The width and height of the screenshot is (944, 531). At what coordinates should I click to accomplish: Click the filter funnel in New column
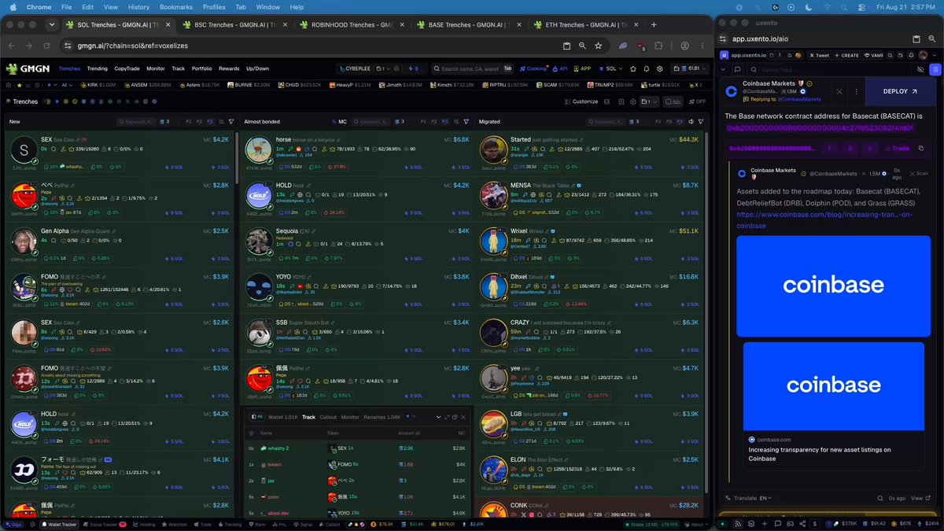(x=231, y=122)
